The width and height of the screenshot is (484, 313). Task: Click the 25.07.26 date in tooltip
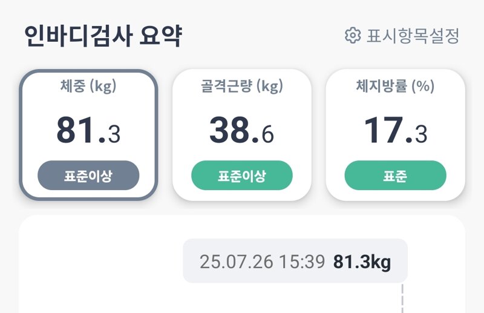[x=237, y=262]
